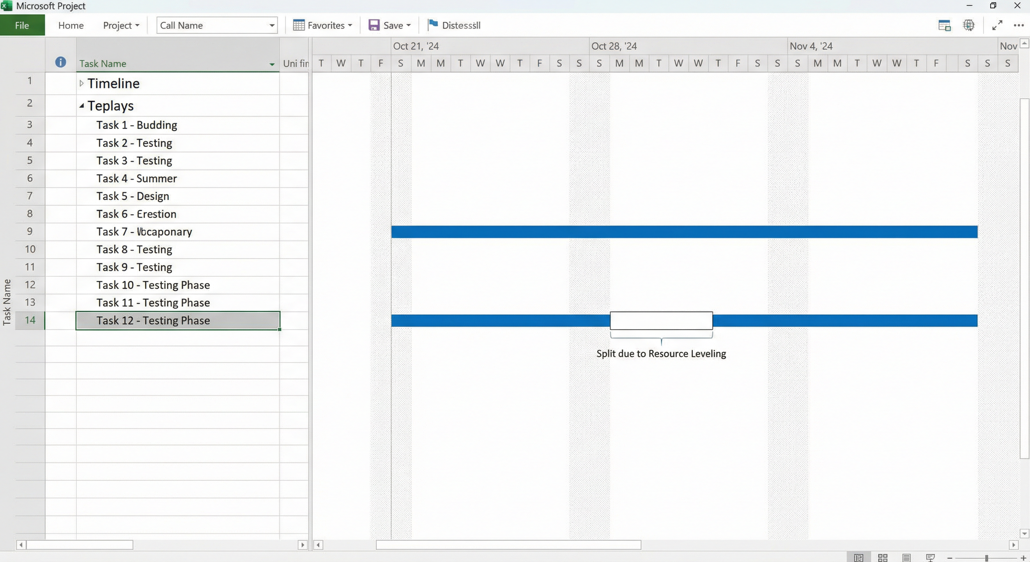Image resolution: width=1030 pixels, height=562 pixels.
Task: Open the Task Board view icon
Action: pyautogui.click(x=883, y=557)
